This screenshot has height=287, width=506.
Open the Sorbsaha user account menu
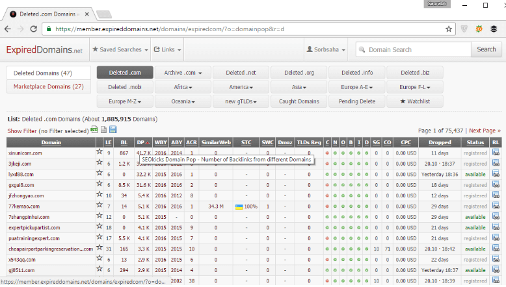pos(326,49)
